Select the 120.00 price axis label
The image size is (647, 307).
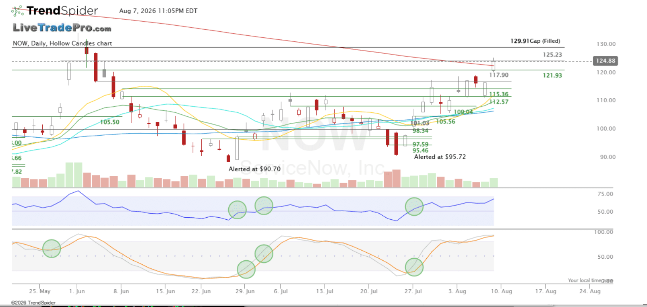606,72
